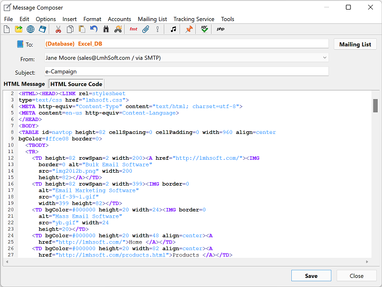Screen dimensions: 382x287
Task: Open the Tools menu
Action: point(228,19)
